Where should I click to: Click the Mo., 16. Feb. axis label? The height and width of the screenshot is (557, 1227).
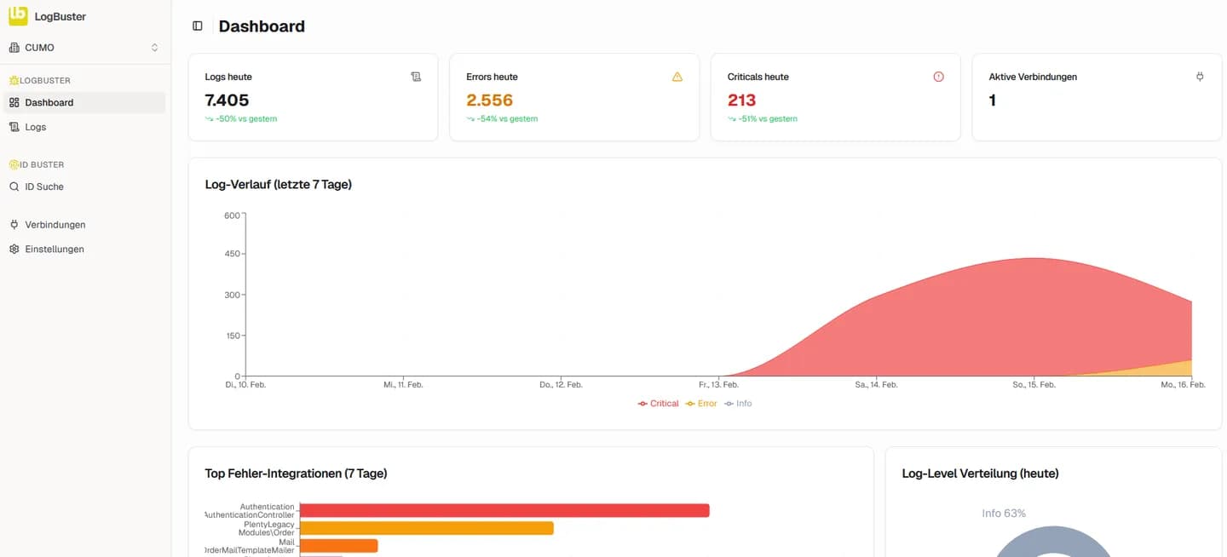tap(1184, 385)
